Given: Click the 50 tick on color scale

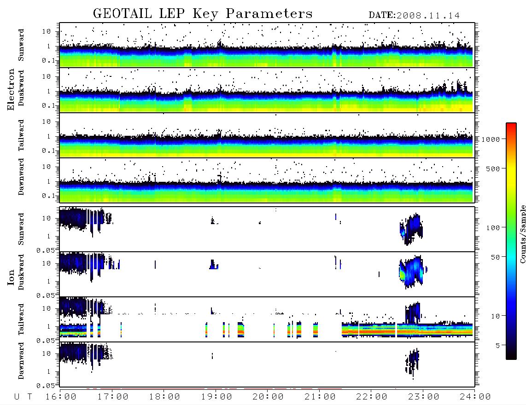Looking at the screenshot, I should pos(495,257).
